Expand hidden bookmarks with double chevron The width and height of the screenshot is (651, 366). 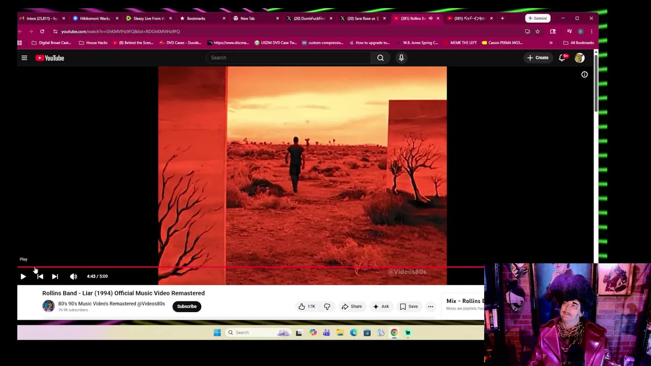pyautogui.click(x=551, y=43)
